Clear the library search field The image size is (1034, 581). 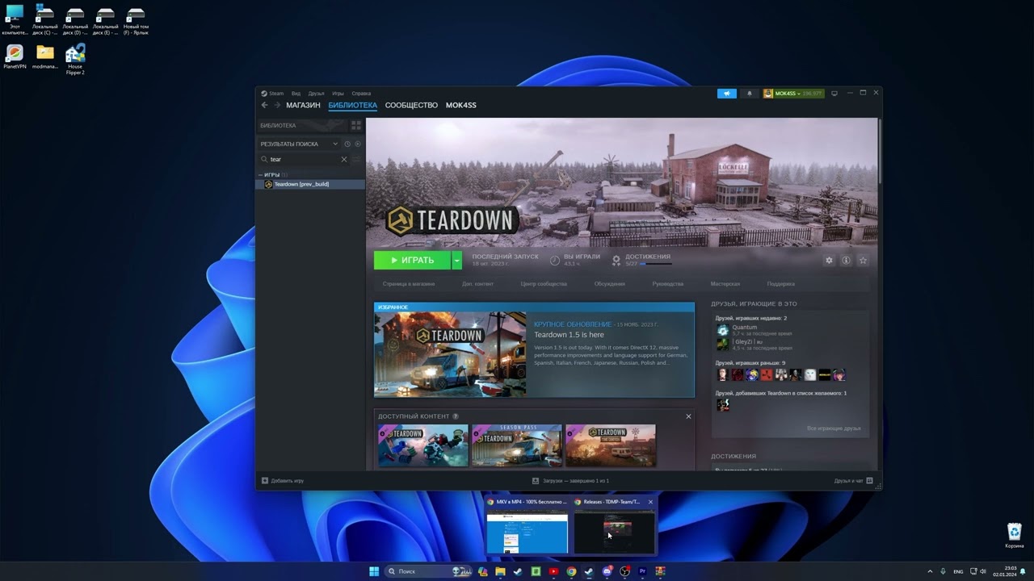tap(343, 159)
